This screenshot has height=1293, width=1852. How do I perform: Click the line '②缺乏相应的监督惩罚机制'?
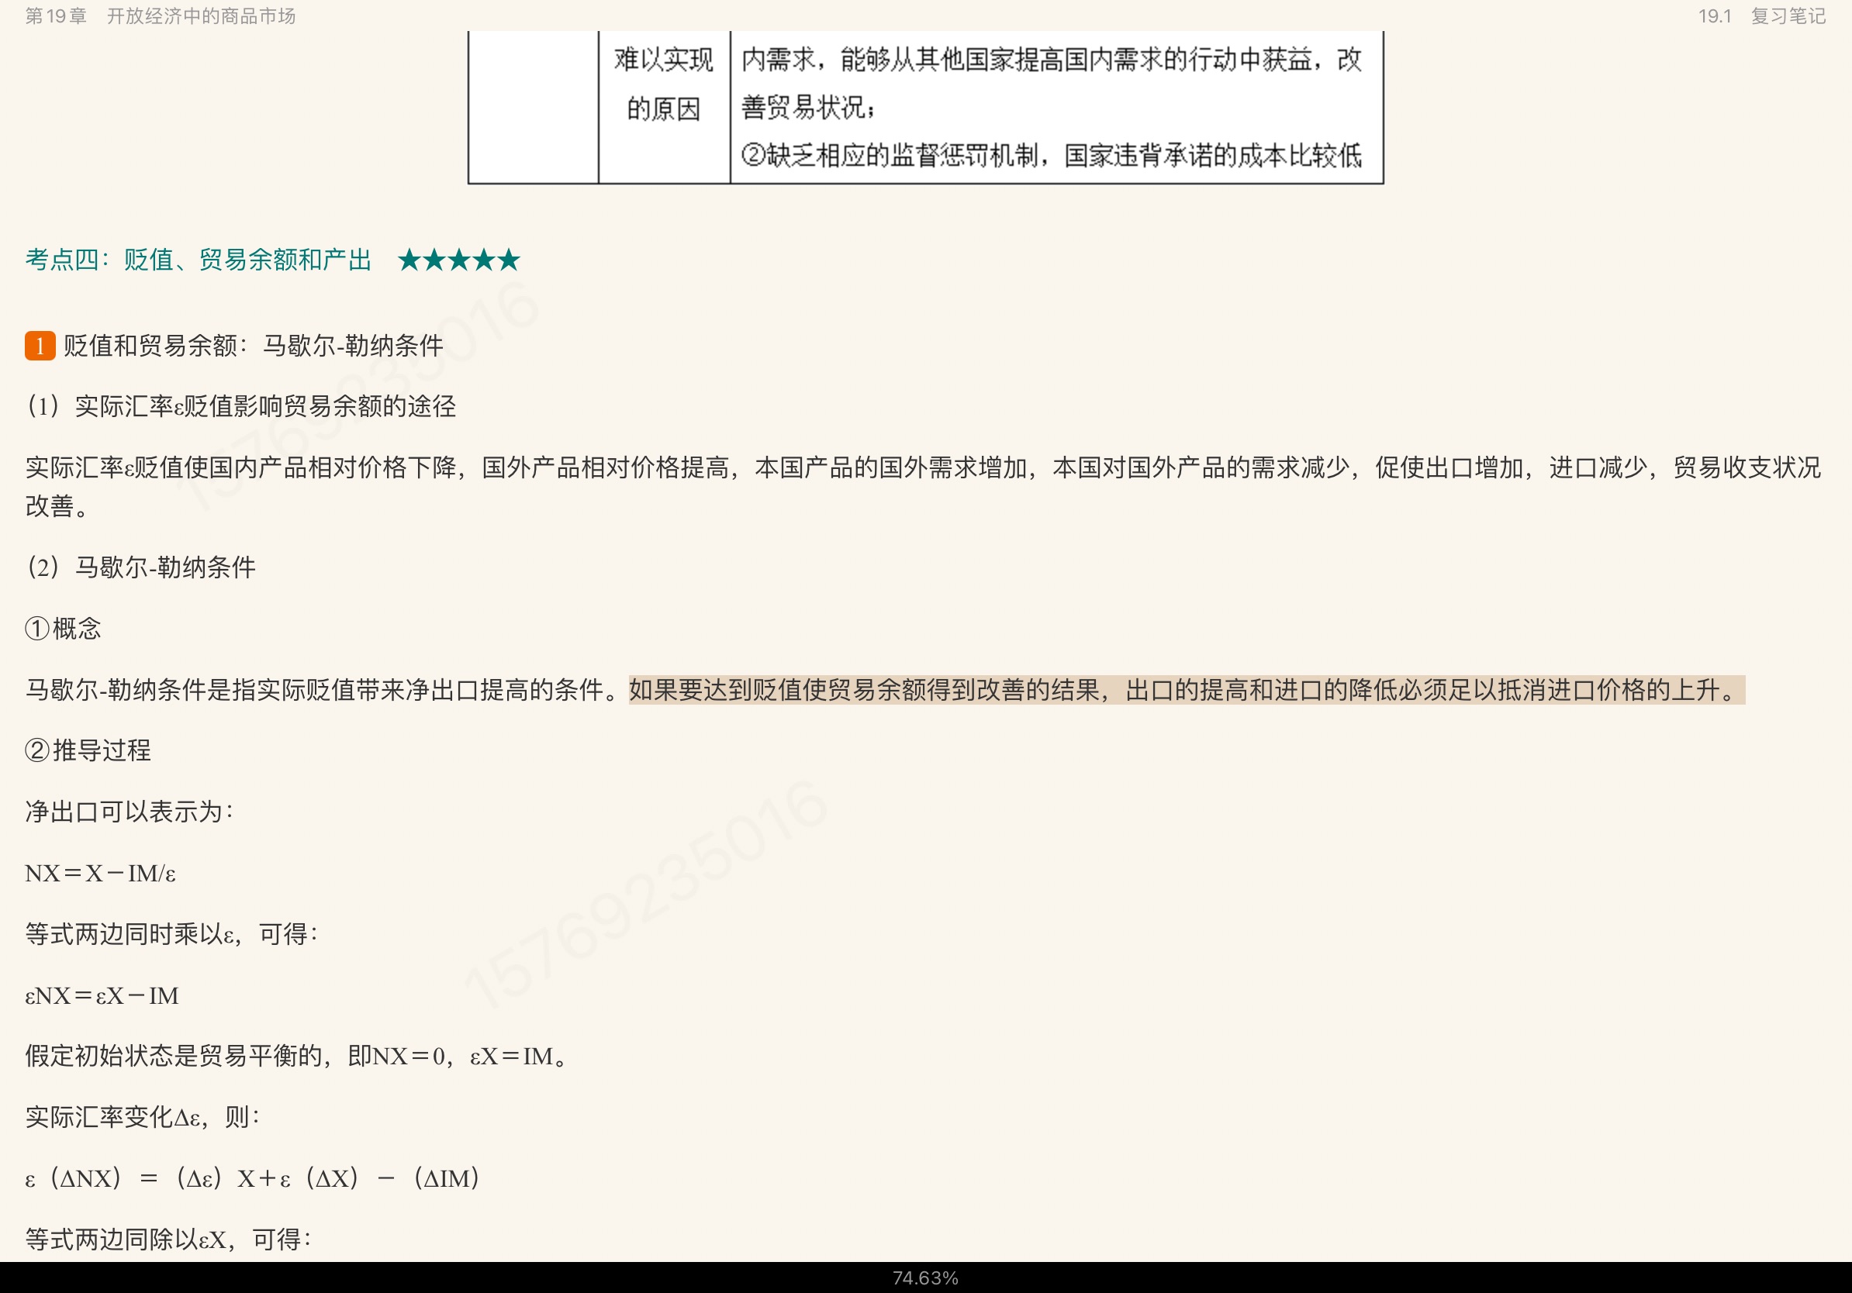coord(1051,155)
